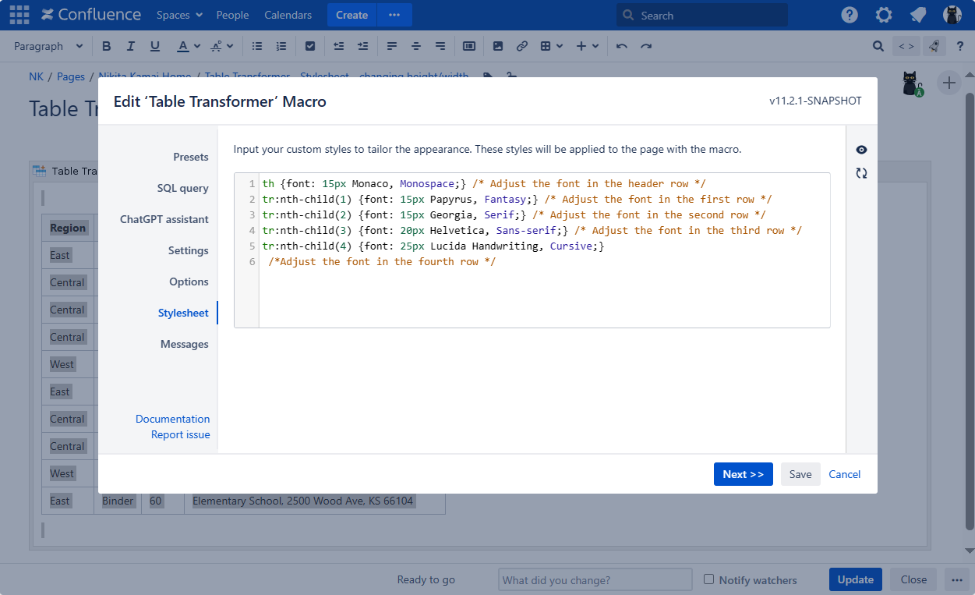Click the Update page button
The height and width of the screenshot is (595, 975).
click(855, 579)
